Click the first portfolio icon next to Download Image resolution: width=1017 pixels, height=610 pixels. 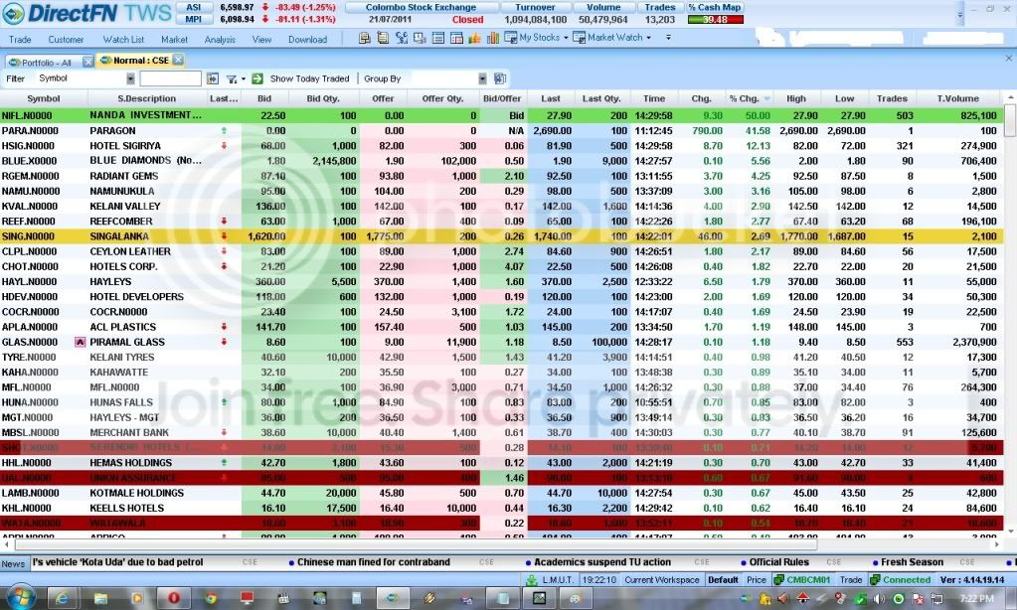pos(365,38)
